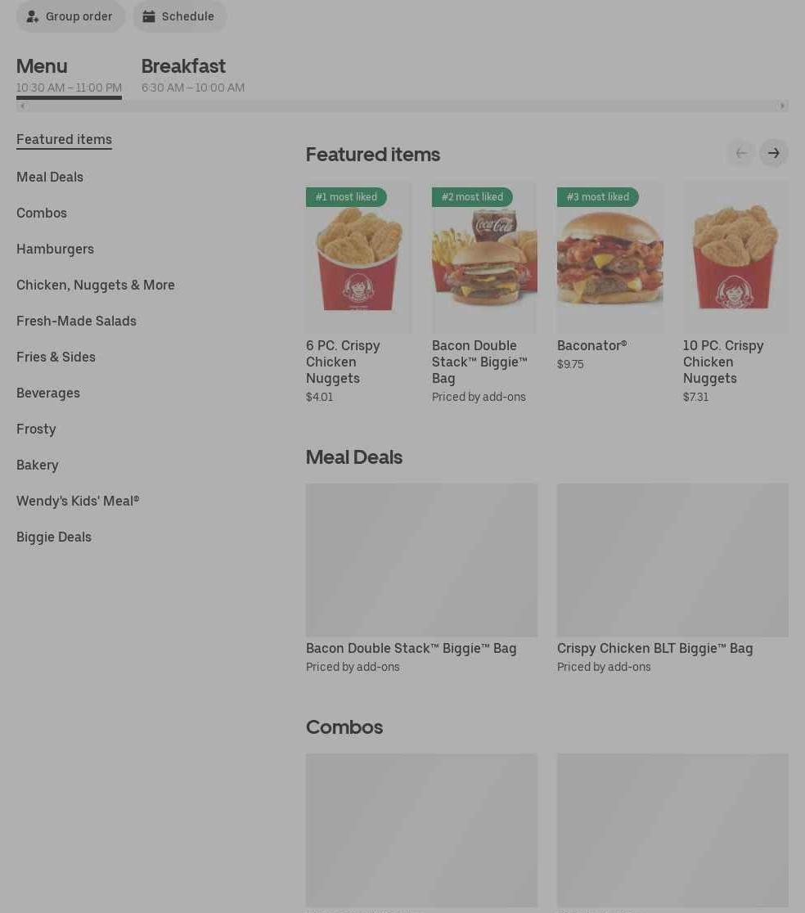Screen dimensions: 805x913
Task: Go to the Biggie Deals category
Action: [54, 537]
